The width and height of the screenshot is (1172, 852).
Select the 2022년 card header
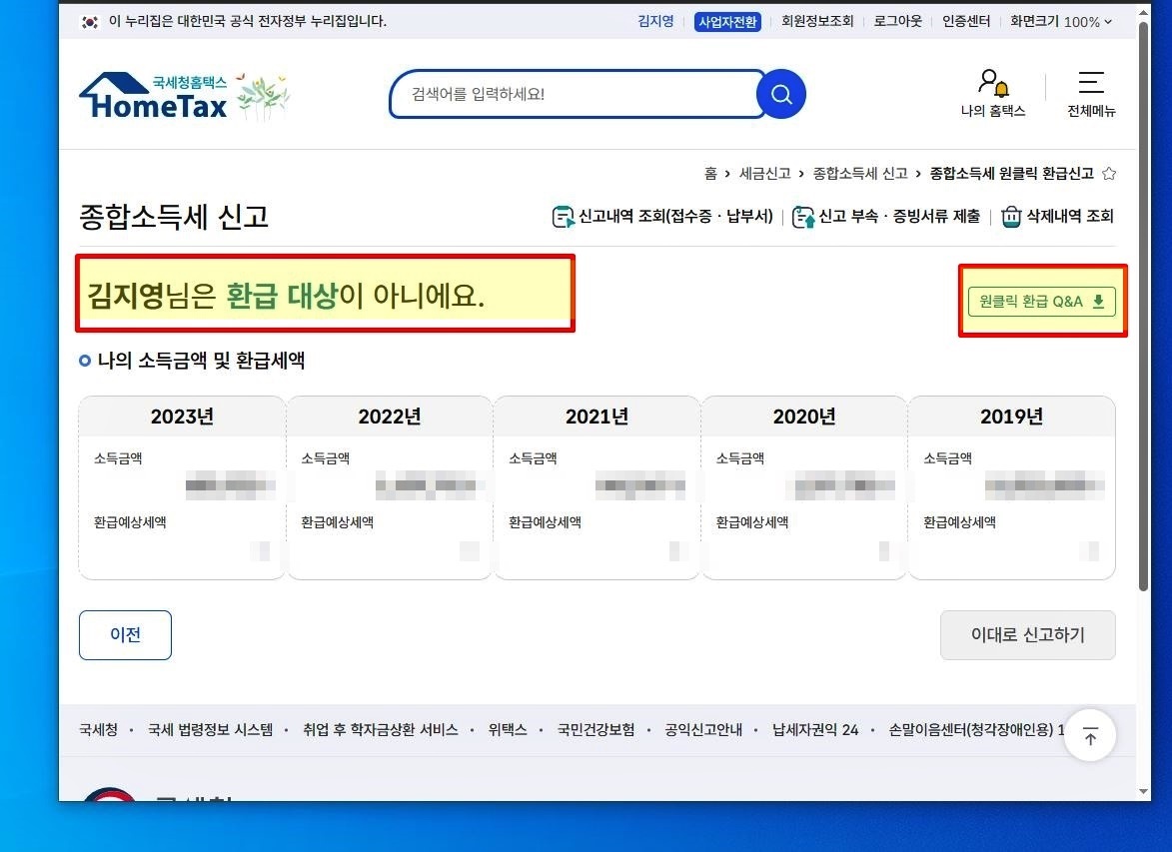[390, 417]
